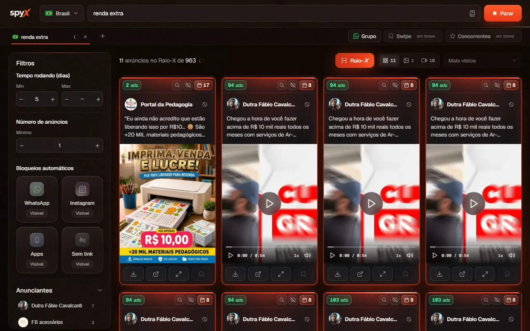Image resolution: width=530 pixels, height=331 pixels.
Task: Open the Brasil country dropdown
Action: coord(62,13)
